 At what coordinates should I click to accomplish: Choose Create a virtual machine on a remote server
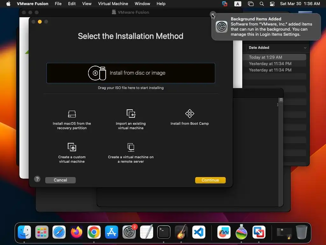131,153
